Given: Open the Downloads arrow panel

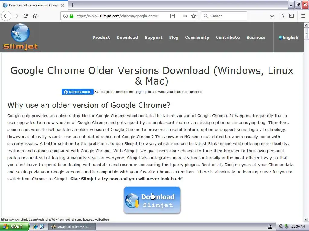Looking at the screenshot, I should coord(272,16).
